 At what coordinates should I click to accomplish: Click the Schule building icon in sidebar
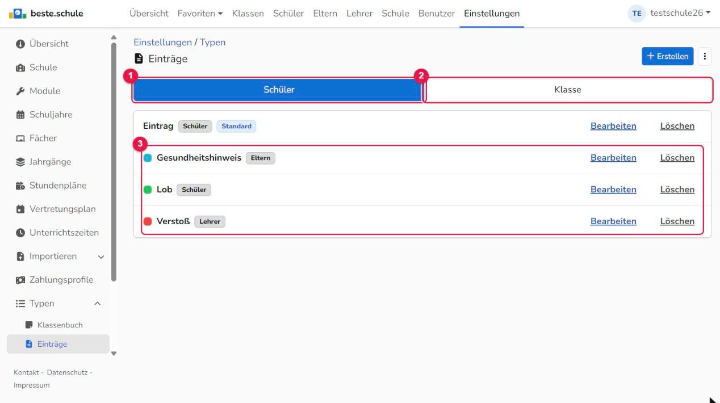pyautogui.click(x=19, y=68)
